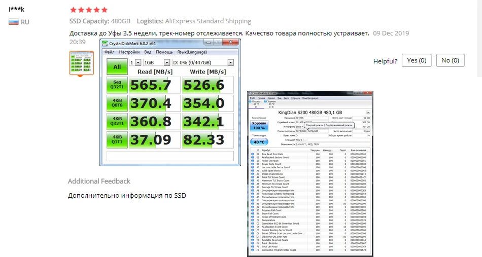Open the drive dropdown D: 0% (0/447GiB)
482x257 pixels.
[202, 62]
